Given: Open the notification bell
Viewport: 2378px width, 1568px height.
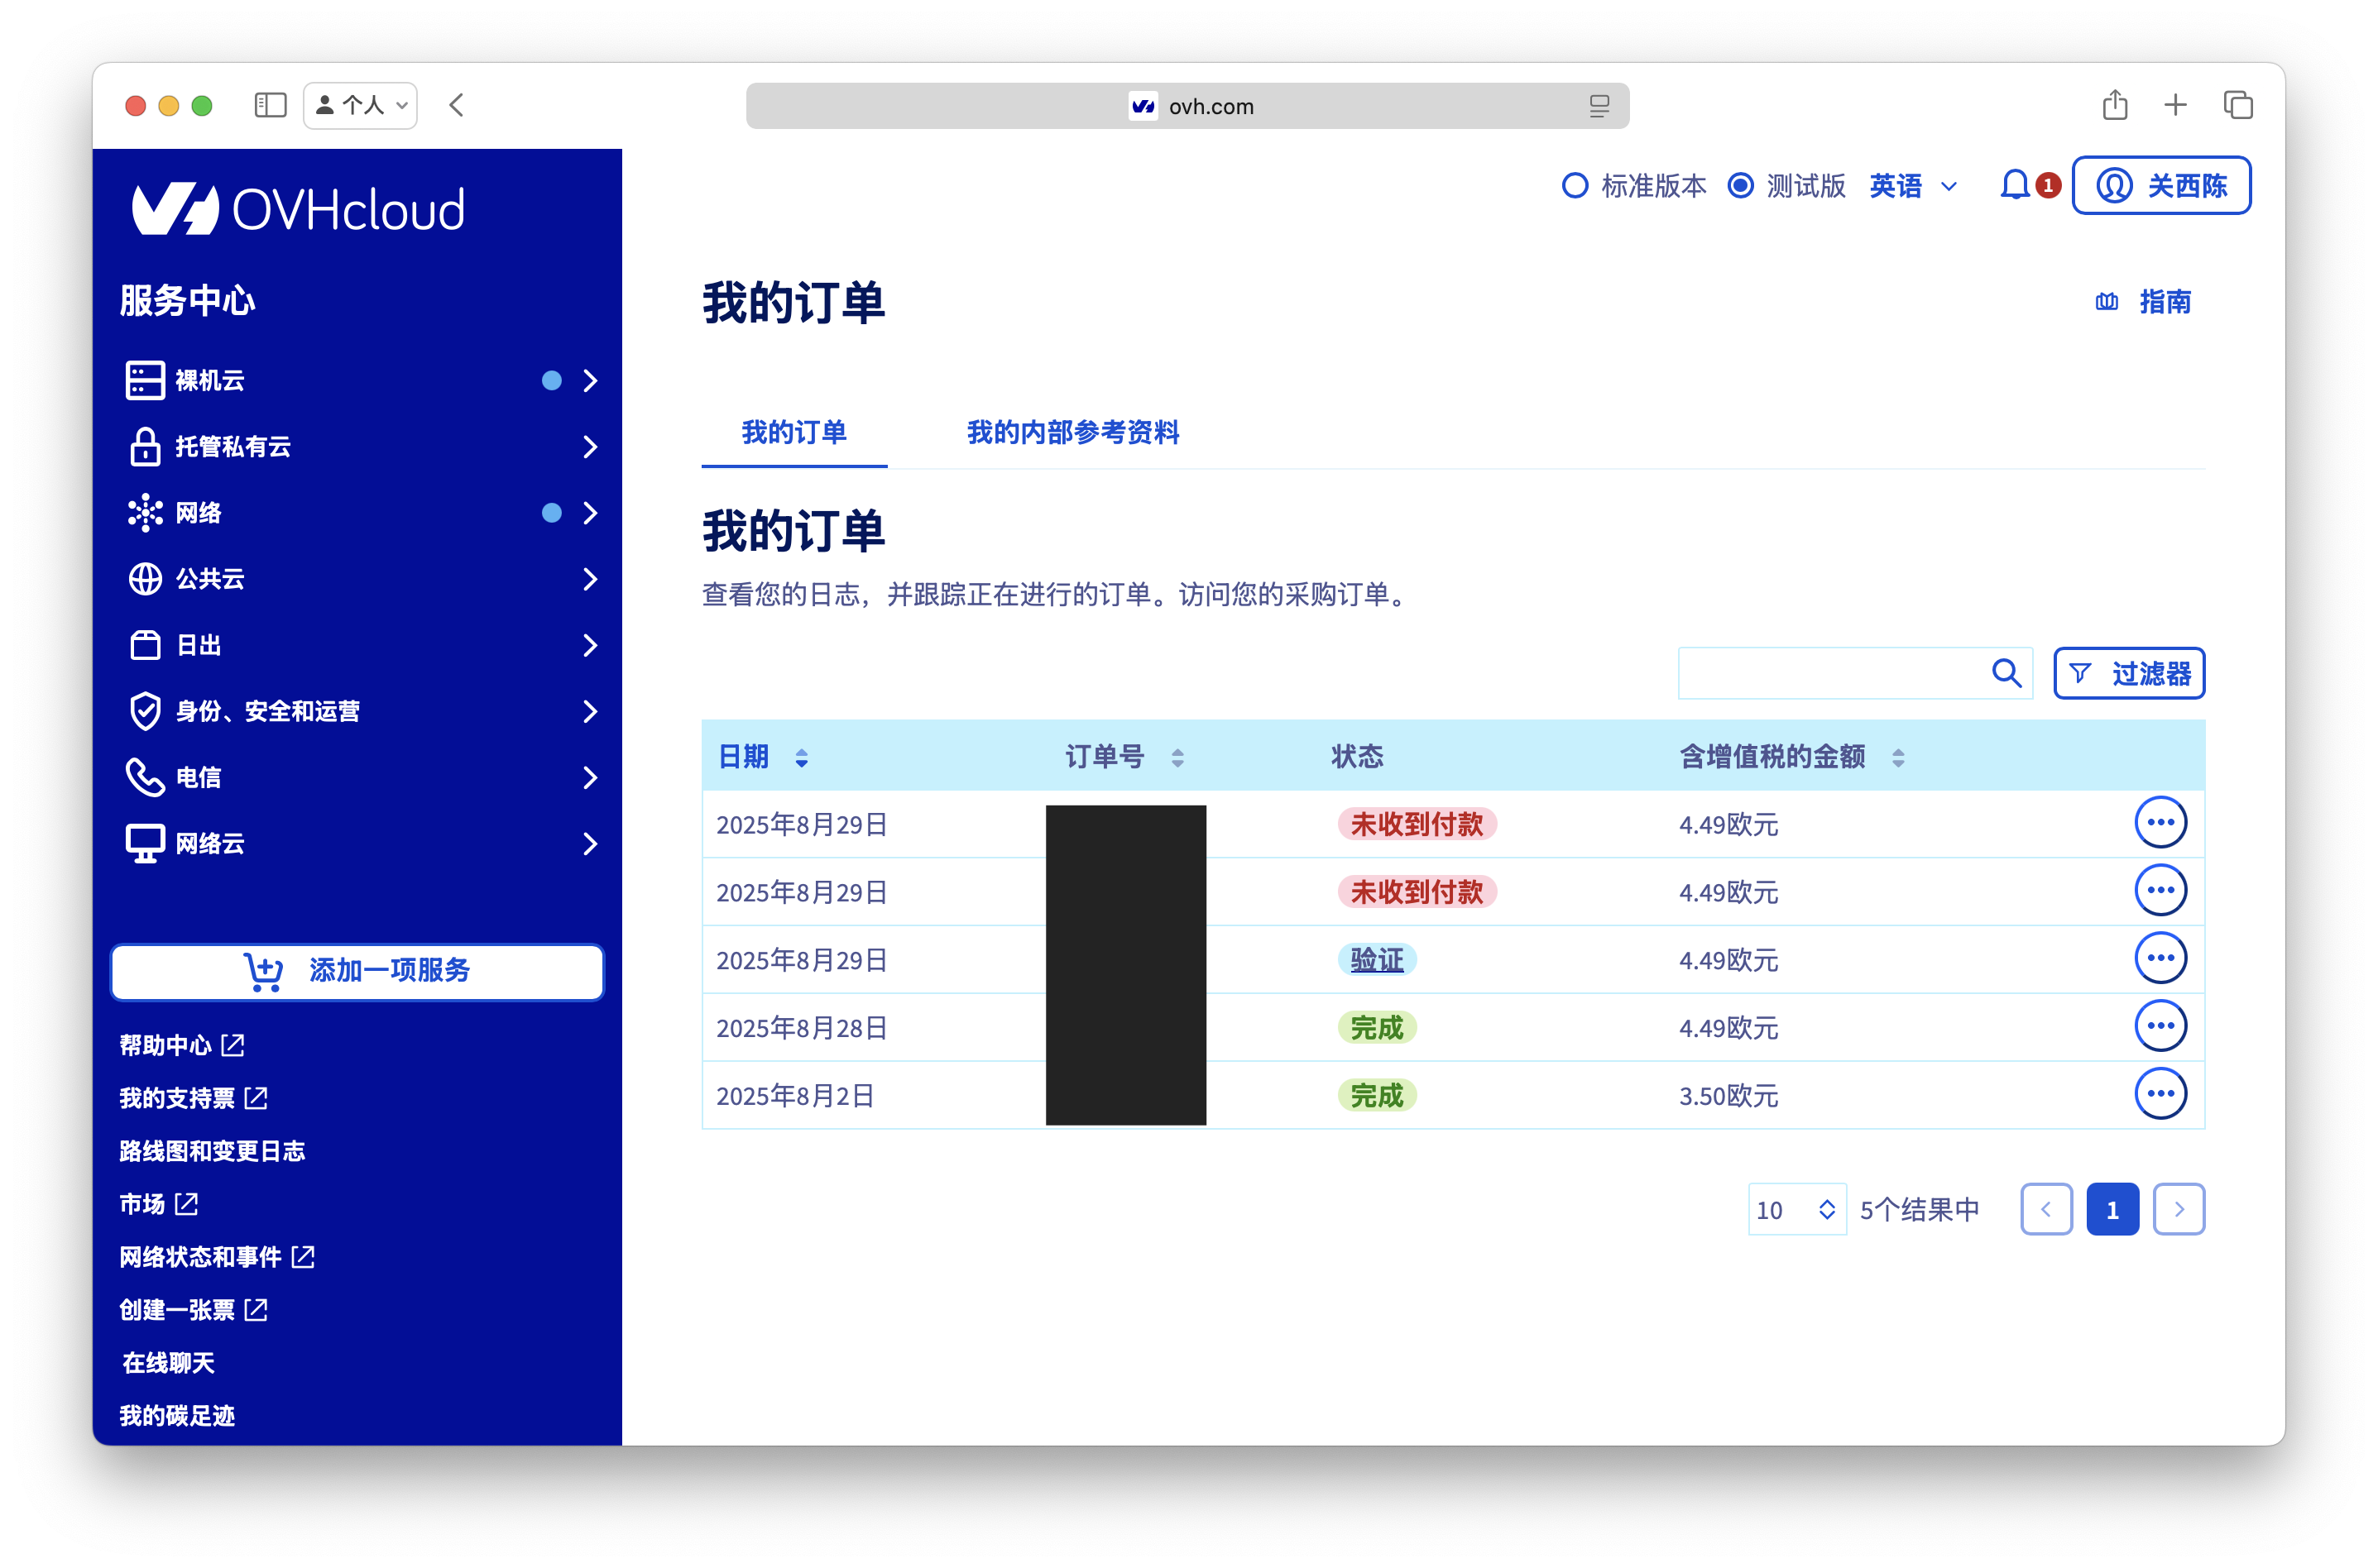Looking at the screenshot, I should click(2016, 185).
